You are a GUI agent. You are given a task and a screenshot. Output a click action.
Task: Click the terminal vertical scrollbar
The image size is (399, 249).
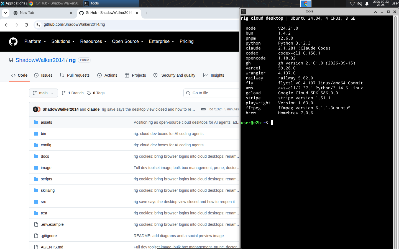[x=395, y=132]
